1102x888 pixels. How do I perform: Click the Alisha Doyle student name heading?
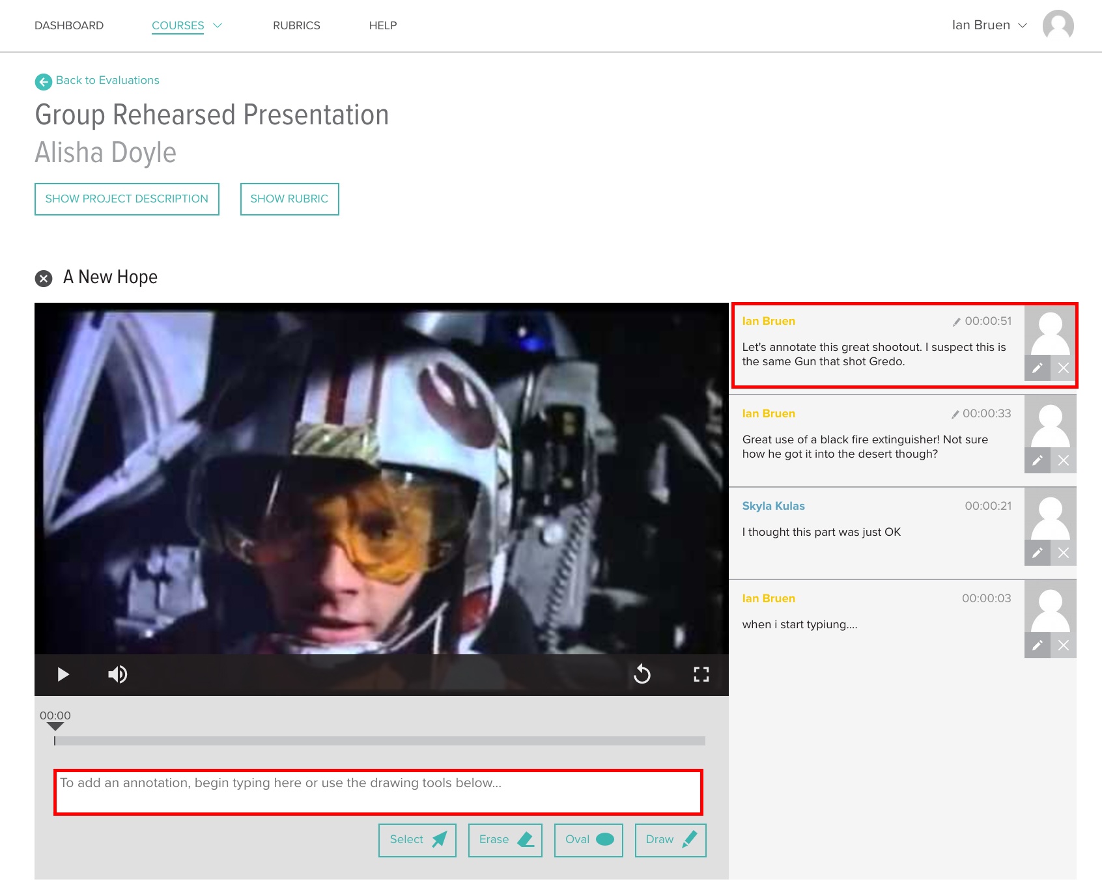pos(106,153)
